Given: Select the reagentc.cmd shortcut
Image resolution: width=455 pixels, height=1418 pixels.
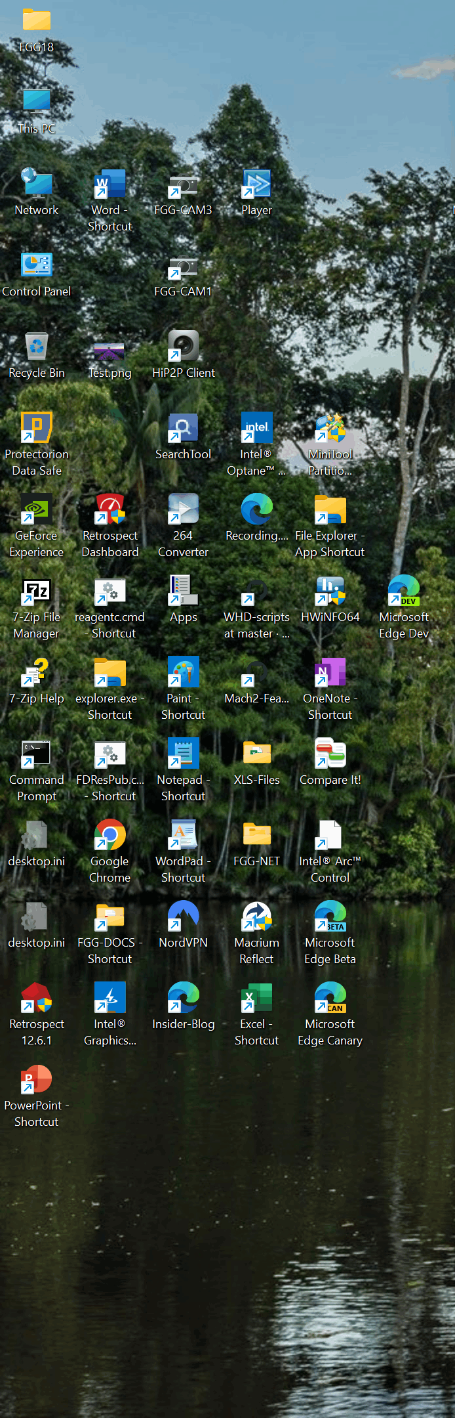Looking at the screenshot, I should coord(110,590).
